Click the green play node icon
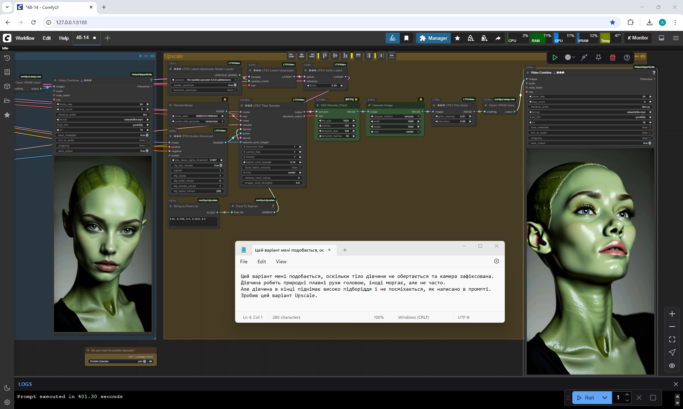683x409 pixels. click(x=555, y=58)
